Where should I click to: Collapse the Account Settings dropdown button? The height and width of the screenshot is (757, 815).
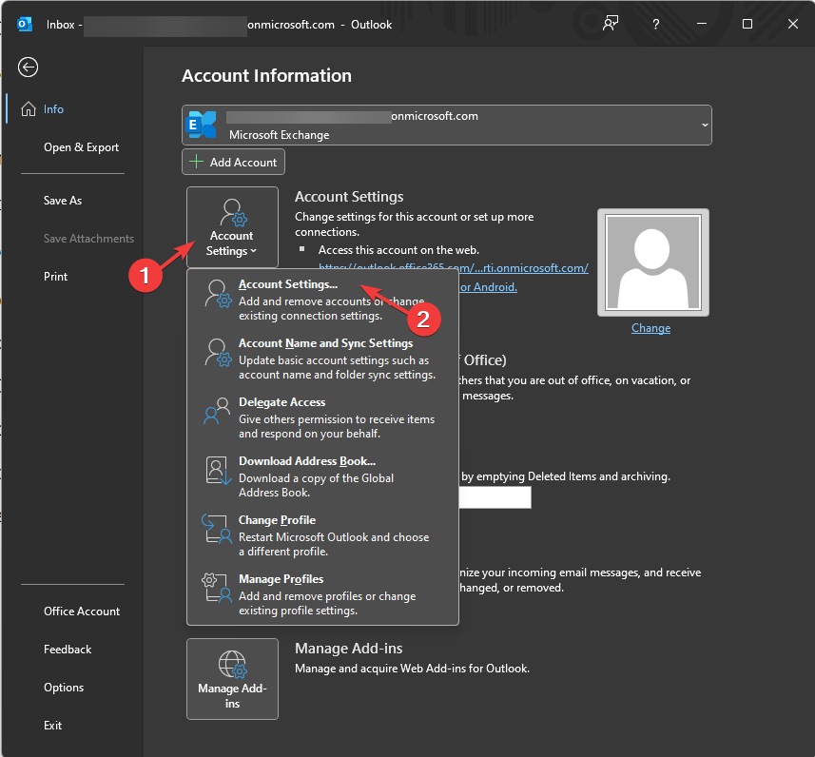pyautogui.click(x=232, y=227)
